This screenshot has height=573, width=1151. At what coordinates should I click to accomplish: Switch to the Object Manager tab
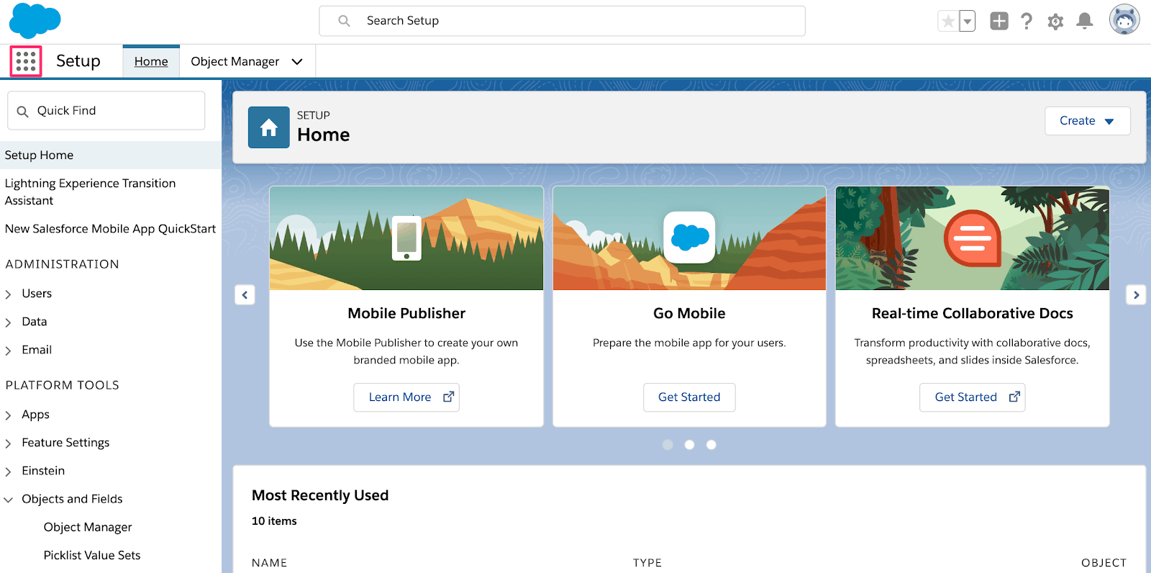235,61
